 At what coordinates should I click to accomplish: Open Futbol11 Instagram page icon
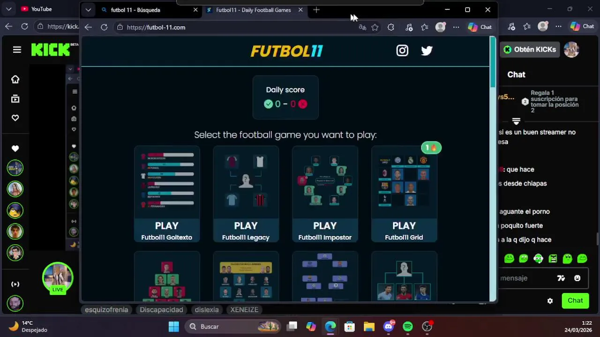click(x=402, y=51)
